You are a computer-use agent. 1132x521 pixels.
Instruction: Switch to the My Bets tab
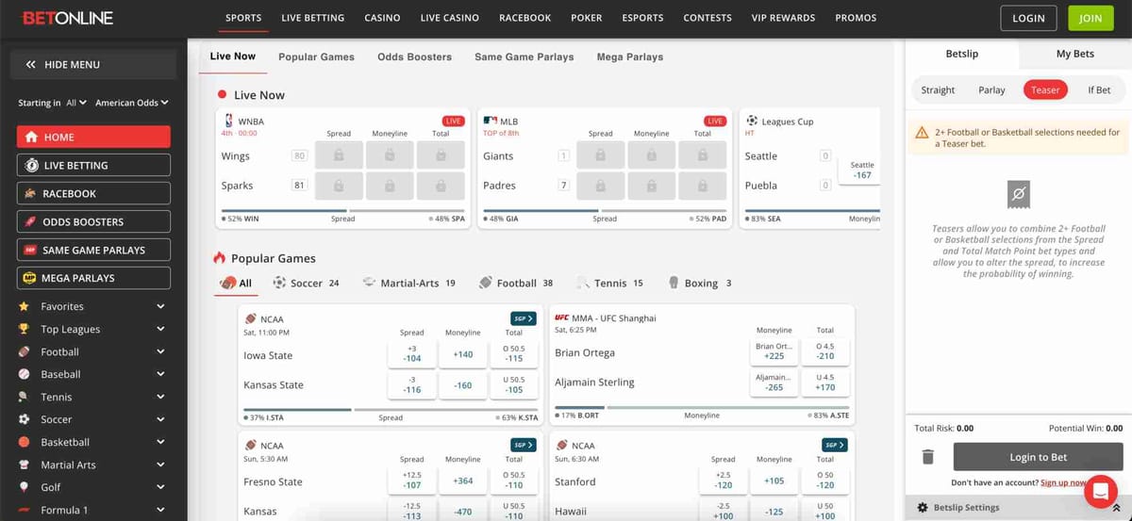1075,54
